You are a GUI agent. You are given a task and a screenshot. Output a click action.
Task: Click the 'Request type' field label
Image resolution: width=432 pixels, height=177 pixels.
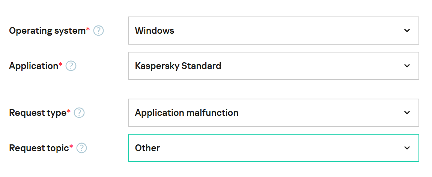pos(38,113)
